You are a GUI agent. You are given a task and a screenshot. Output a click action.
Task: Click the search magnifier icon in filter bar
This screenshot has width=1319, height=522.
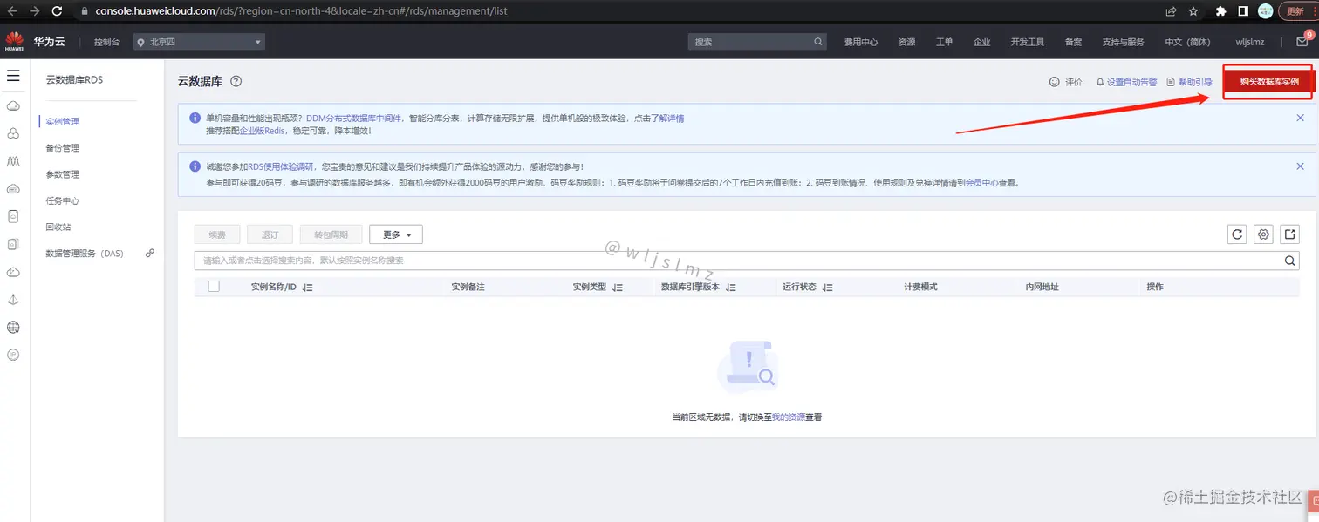(x=1290, y=261)
